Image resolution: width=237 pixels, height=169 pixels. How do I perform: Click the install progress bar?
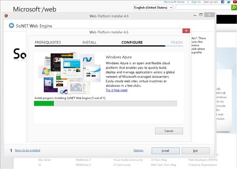tap(105, 103)
